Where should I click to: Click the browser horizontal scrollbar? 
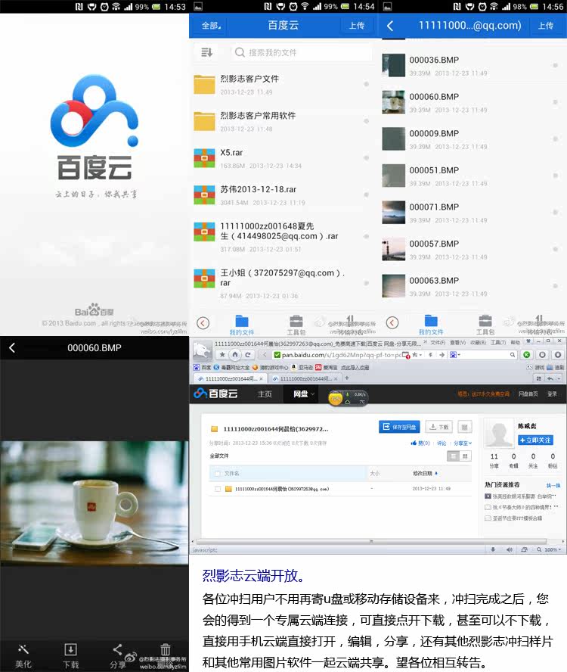pyautogui.click(x=371, y=541)
